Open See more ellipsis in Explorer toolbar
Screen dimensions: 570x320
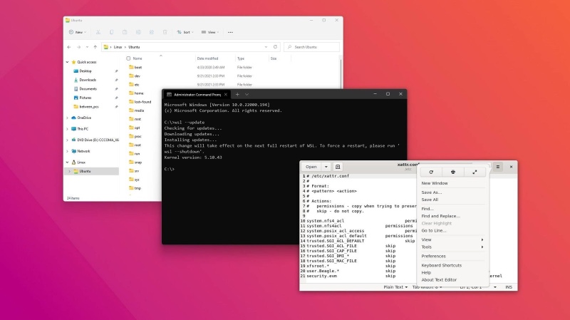[x=229, y=32]
